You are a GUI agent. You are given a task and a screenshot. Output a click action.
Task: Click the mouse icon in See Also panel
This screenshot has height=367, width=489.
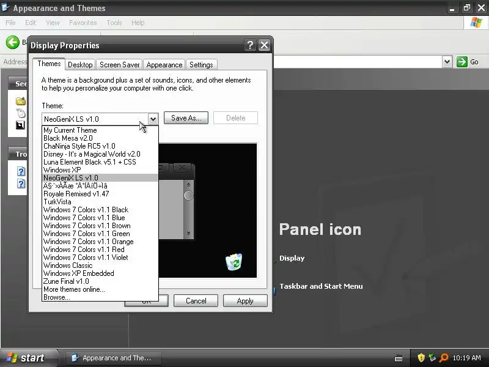pos(21,113)
